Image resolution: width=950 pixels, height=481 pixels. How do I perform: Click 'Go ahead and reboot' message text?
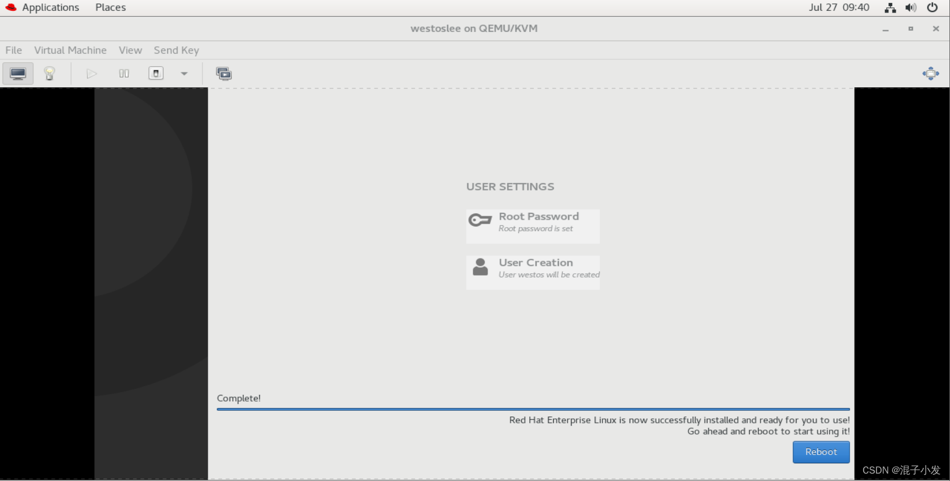[x=768, y=431]
